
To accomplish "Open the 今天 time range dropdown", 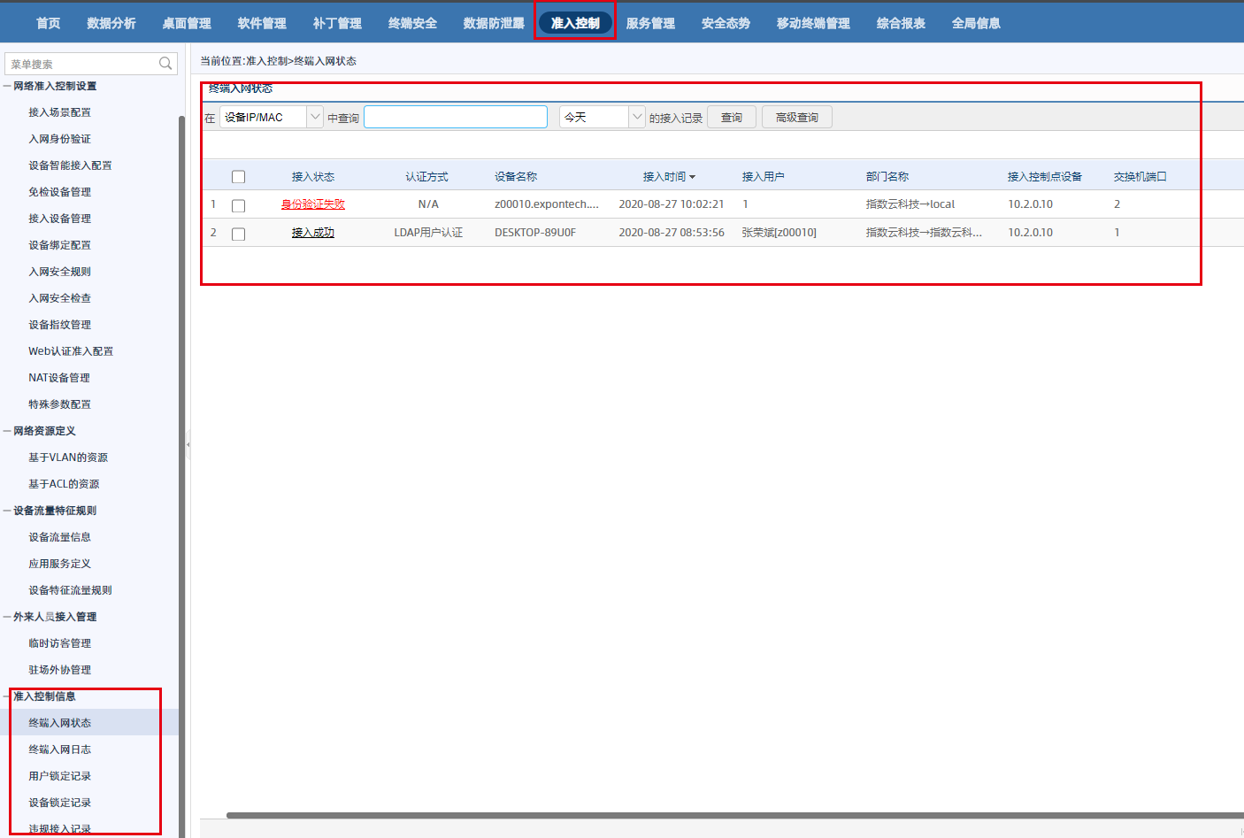I will 637,117.
